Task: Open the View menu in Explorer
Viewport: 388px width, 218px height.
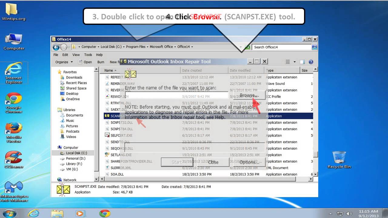Action: [x=76, y=55]
